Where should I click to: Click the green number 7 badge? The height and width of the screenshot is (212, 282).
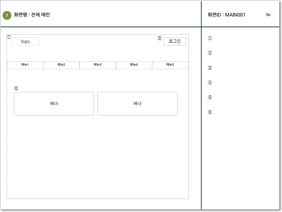coord(7,15)
